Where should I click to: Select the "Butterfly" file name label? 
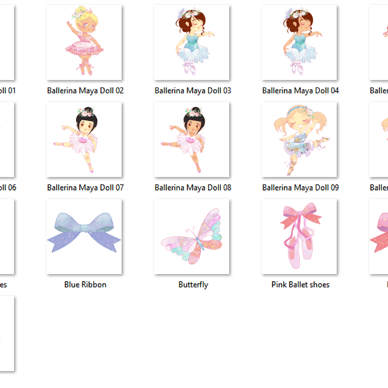(x=193, y=284)
